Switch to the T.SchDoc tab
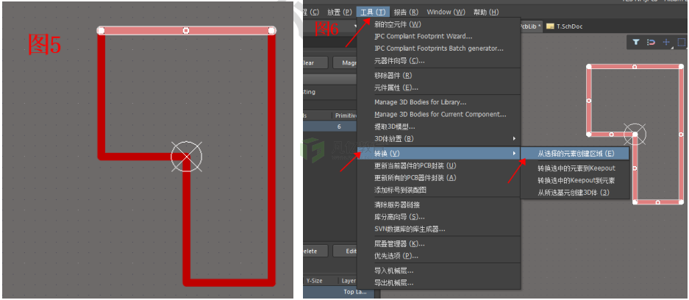 pyautogui.click(x=568, y=26)
